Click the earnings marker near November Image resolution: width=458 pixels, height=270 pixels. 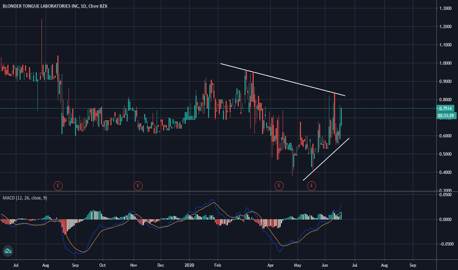[x=138, y=186]
